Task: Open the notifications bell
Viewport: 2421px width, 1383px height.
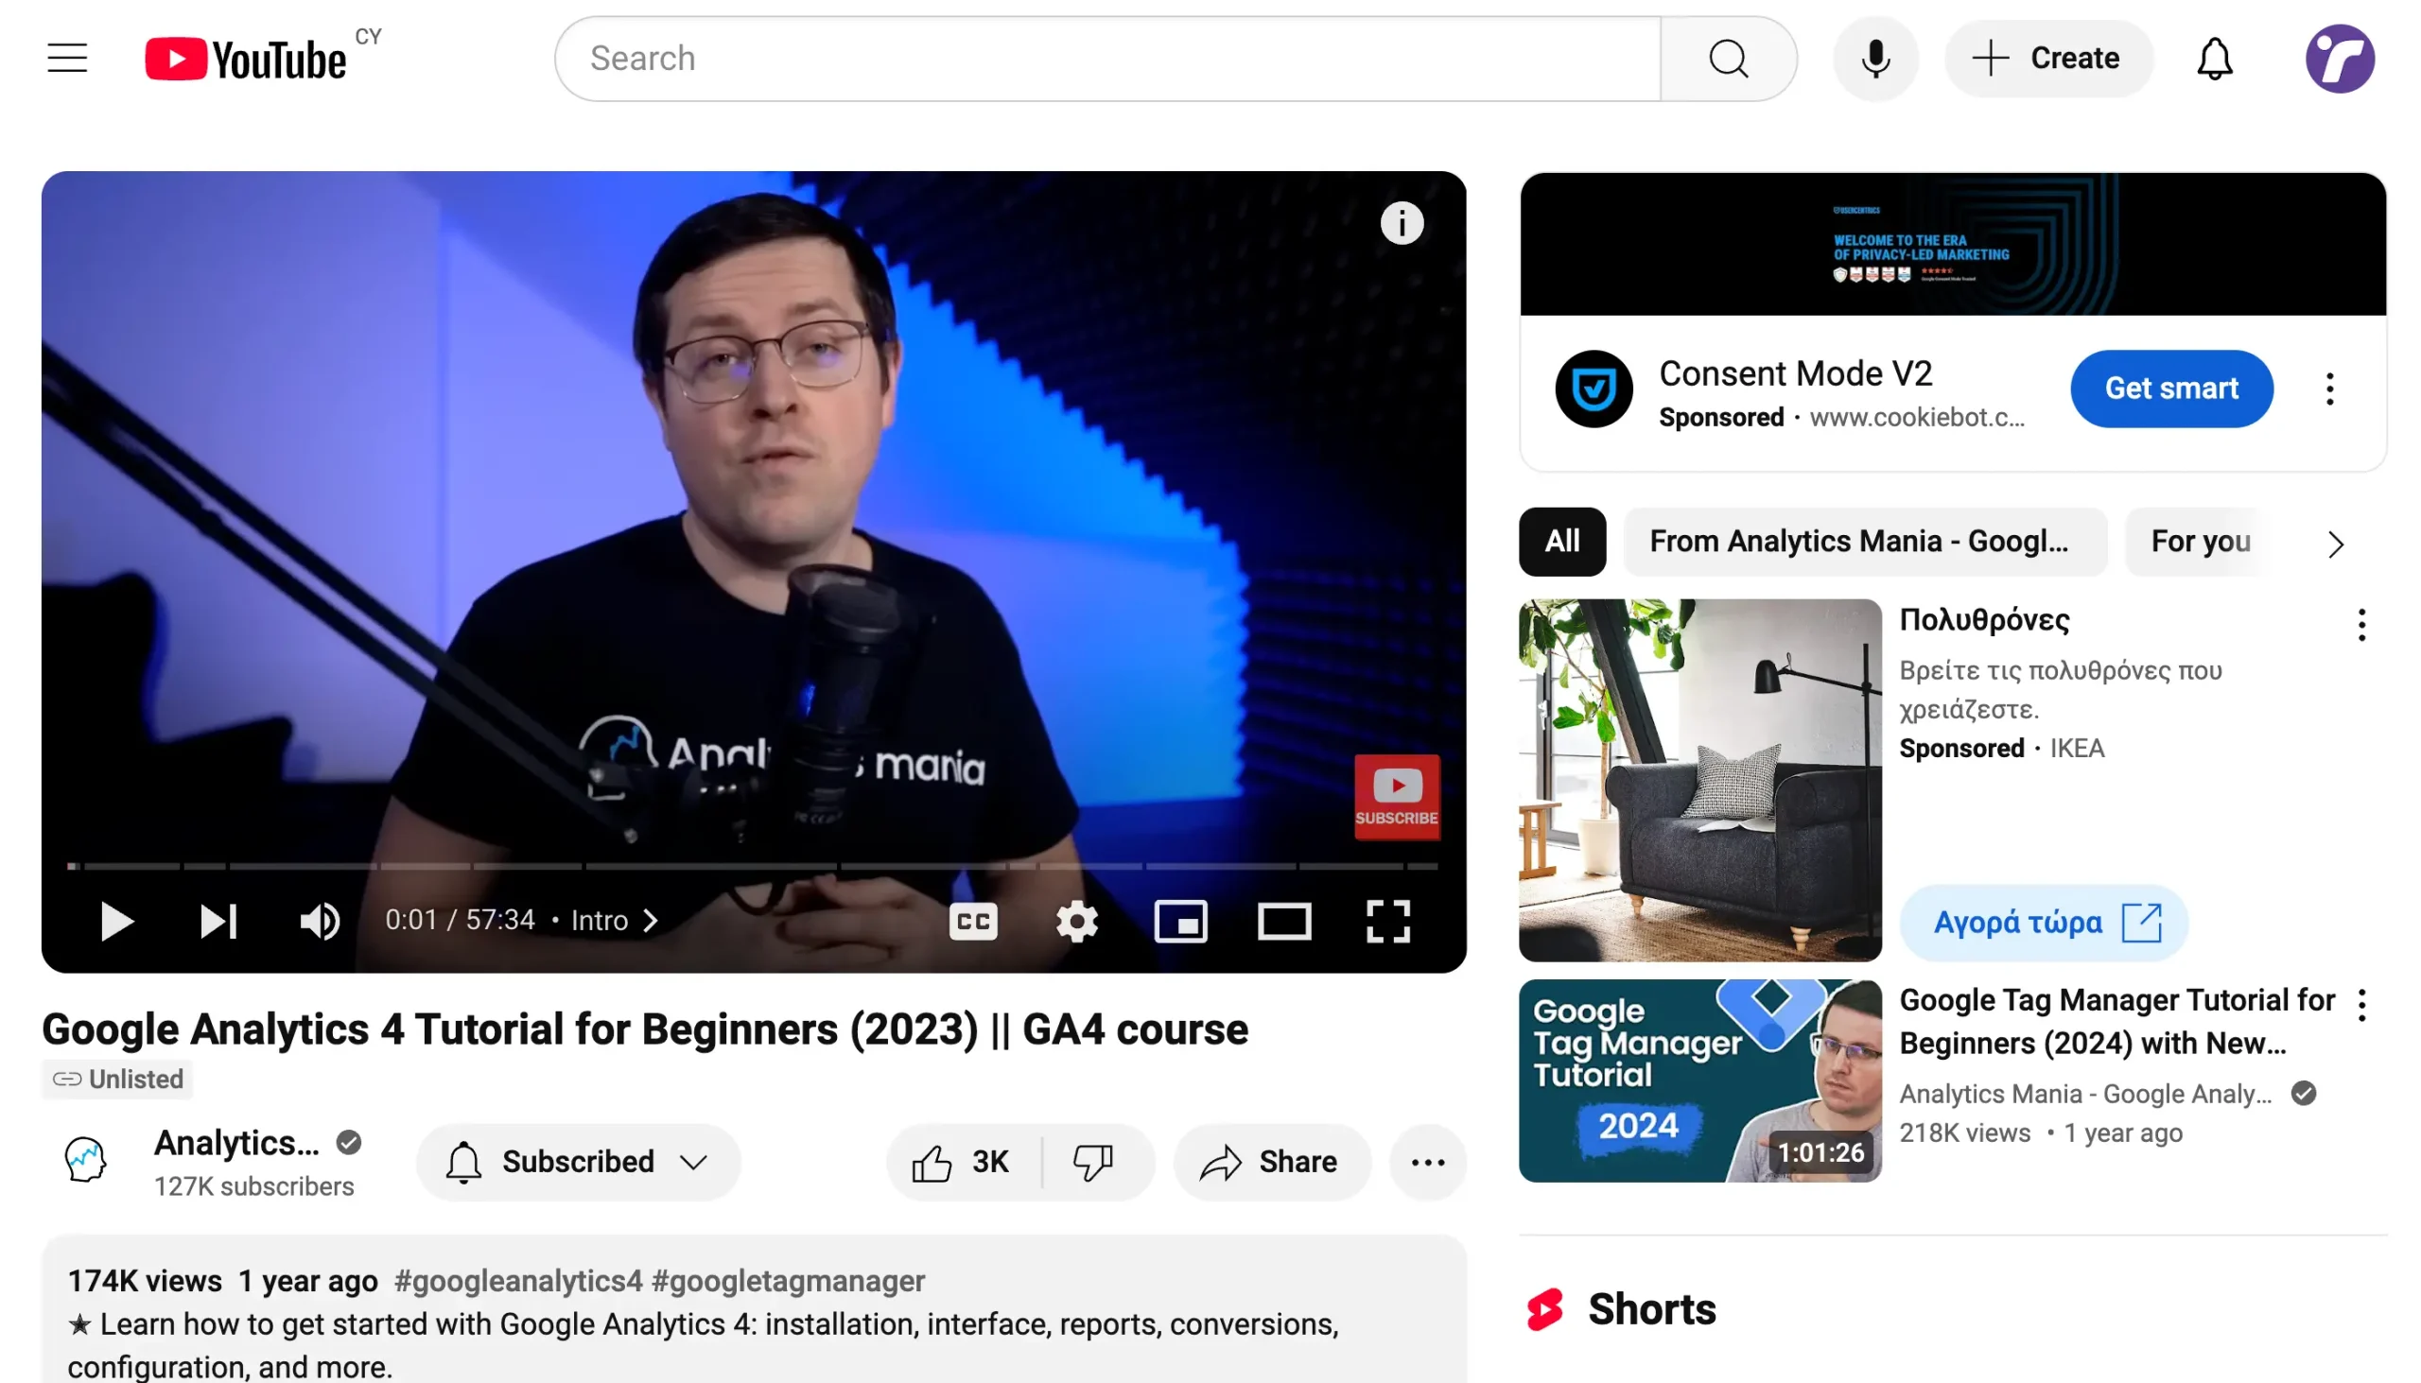Action: tap(2213, 58)
